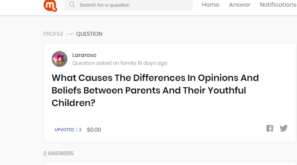Click the $0.00 earnings amount
Viewport: 297px width, 165px height.
(94, 130)
